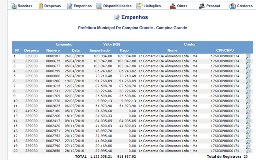Click the Empenhos notepad icon in menu
Viewport: 256px width, 160px height.
click(x=70, y=6)
